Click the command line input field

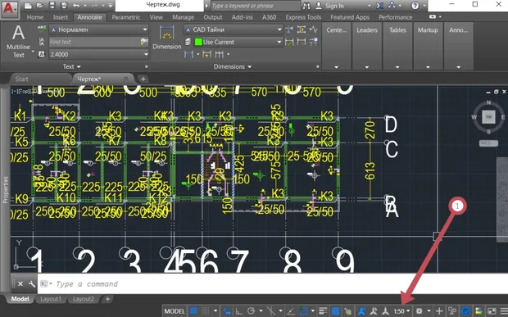point(247,284)
